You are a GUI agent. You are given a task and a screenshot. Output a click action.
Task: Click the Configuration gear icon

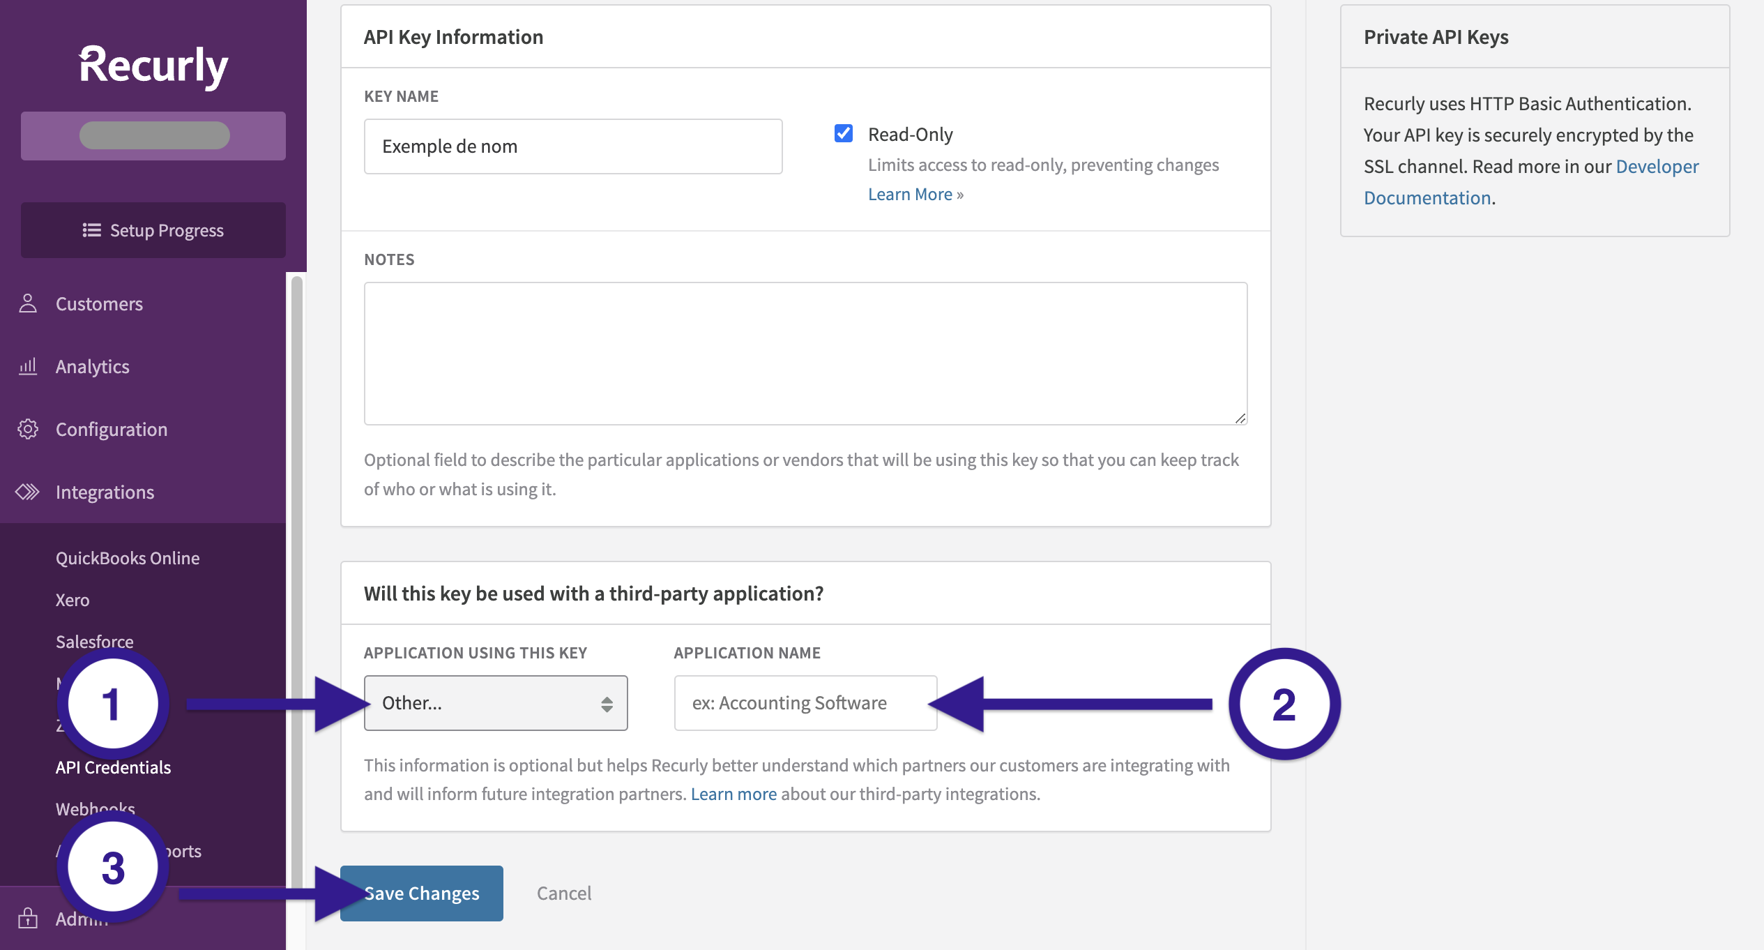pos(28,429)
